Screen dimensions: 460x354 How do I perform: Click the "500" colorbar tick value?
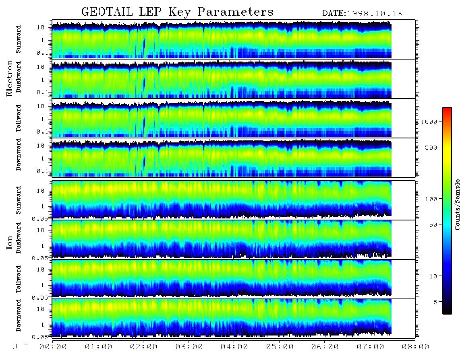click(431, 147)
